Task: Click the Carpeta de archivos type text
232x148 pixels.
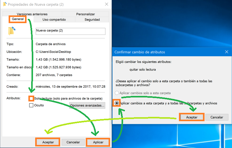Action: point(51,44)
